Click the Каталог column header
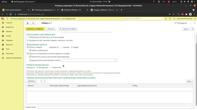Viewport: 197px width, 110px height. coord(38,86)
